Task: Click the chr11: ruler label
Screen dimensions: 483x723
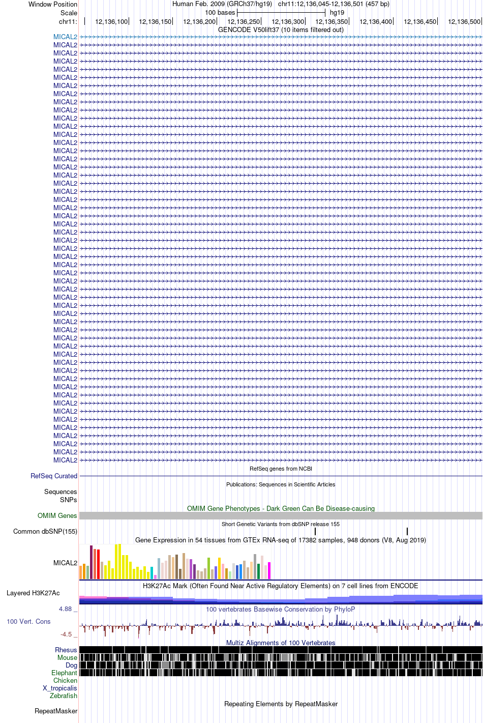Action: (68, 21)
